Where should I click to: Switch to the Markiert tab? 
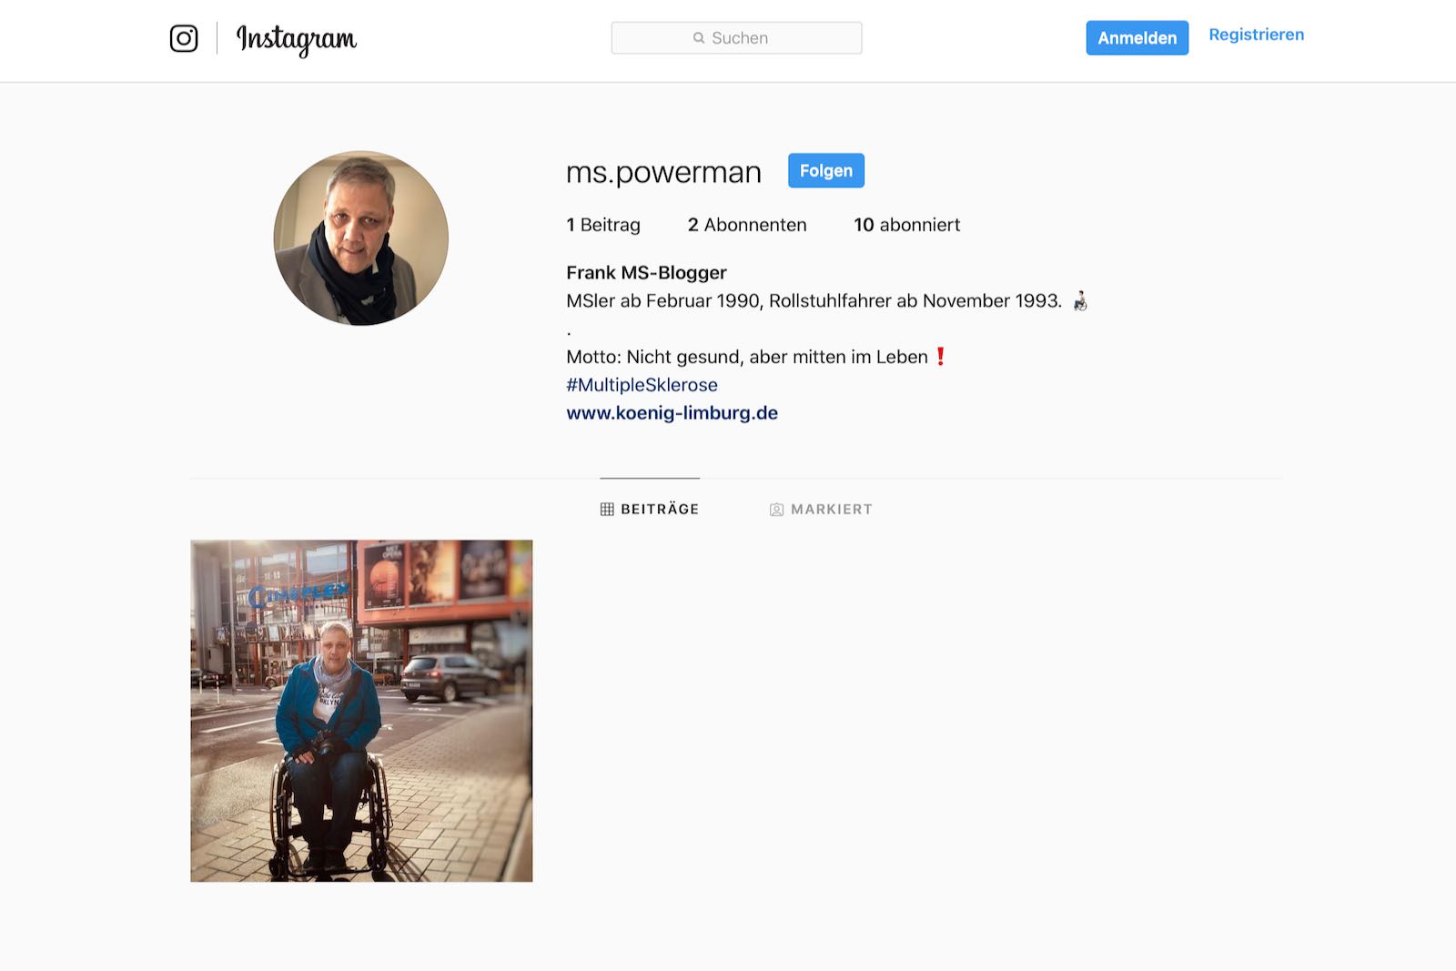point(821,510)
